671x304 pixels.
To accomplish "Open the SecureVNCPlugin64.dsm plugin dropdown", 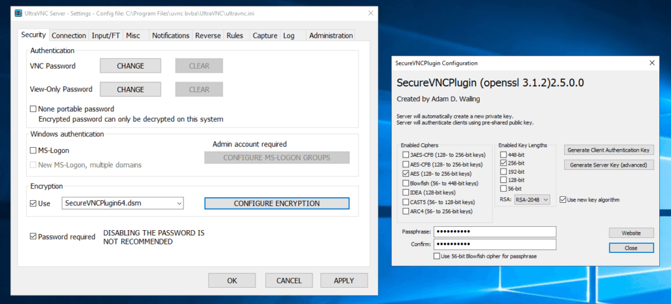I will point(123,204).
